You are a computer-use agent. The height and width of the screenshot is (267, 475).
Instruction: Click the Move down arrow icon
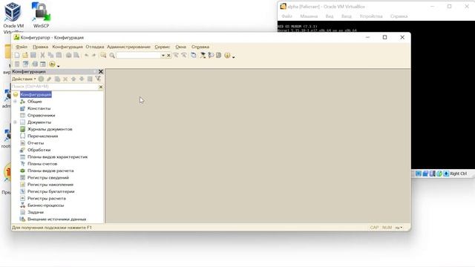(x=82, y=79)
